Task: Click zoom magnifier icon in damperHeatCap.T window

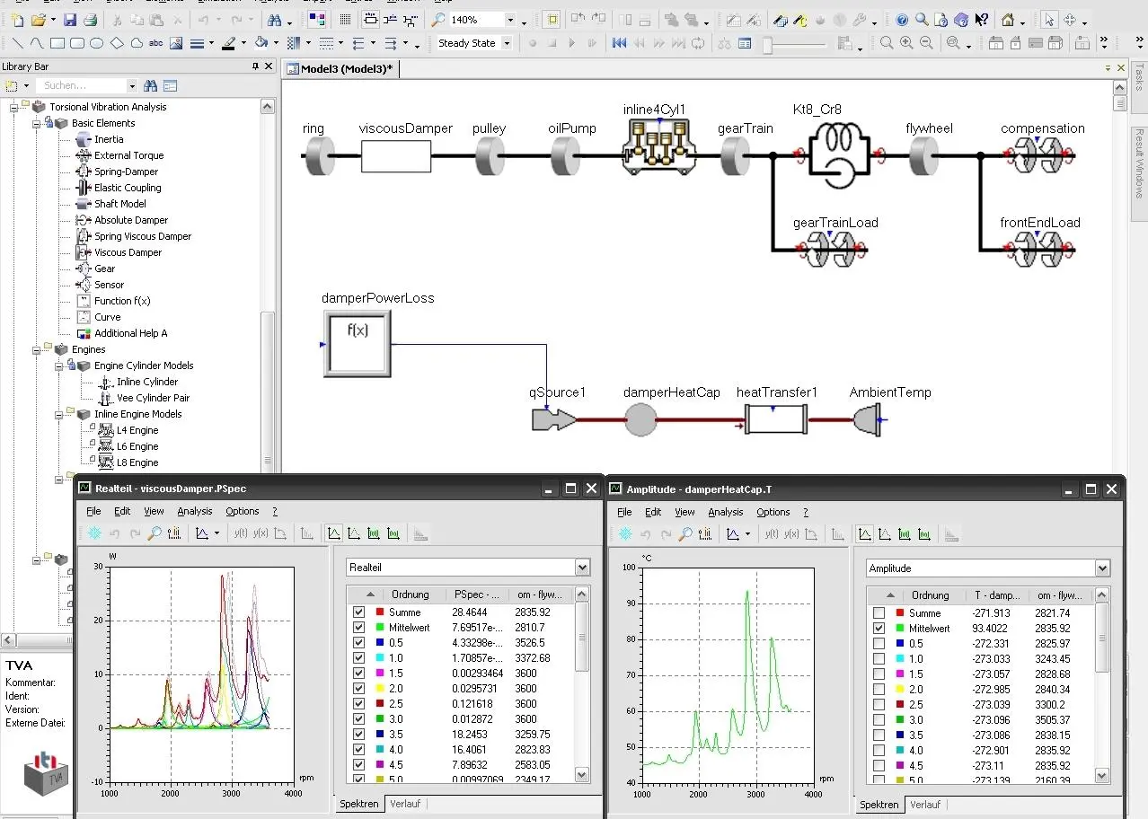Action: (685, 534)
